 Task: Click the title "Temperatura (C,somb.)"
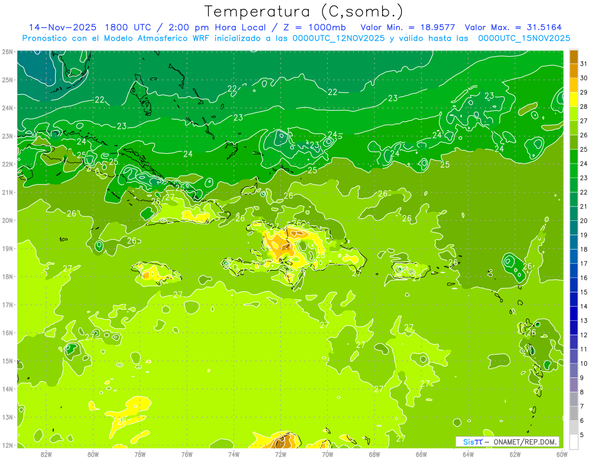304,11
